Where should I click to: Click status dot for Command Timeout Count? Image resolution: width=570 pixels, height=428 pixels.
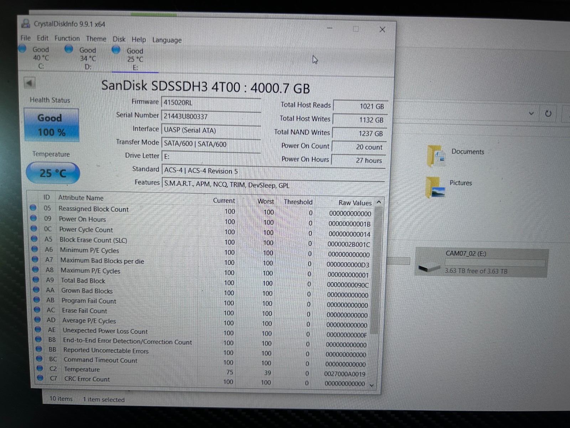39,358
